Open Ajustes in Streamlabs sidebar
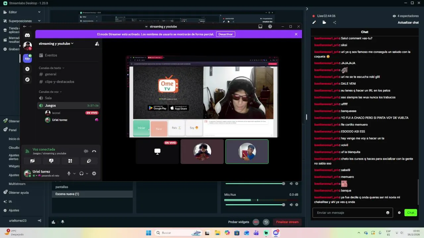This screenshot has width=424, height=238. (x=14, y=210)
